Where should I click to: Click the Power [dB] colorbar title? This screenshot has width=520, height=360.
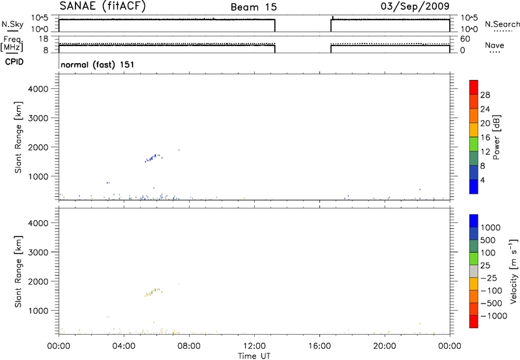496,137
